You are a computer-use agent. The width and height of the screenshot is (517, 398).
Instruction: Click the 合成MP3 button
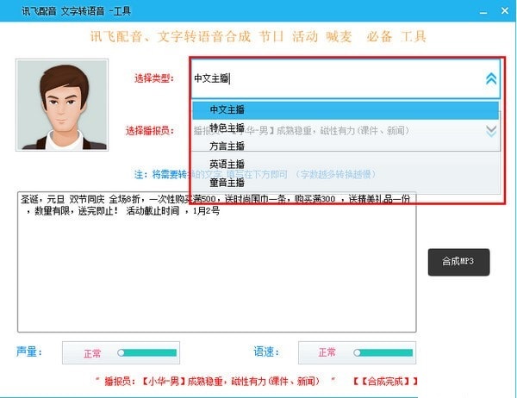[458, 262]
